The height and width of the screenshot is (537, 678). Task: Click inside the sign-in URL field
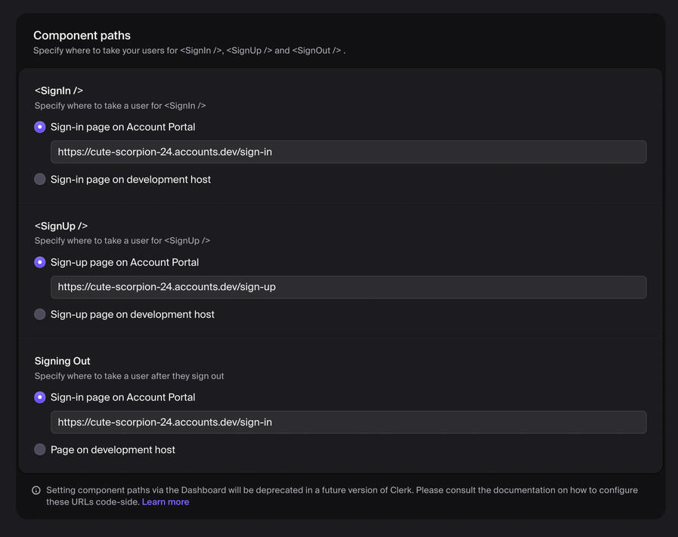click(348, 151)
